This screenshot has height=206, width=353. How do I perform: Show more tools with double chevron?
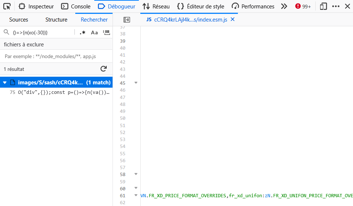[284, 6]
